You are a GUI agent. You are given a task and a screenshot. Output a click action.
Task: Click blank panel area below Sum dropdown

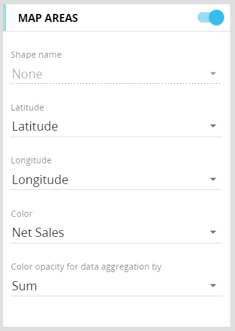click(116, 312)
